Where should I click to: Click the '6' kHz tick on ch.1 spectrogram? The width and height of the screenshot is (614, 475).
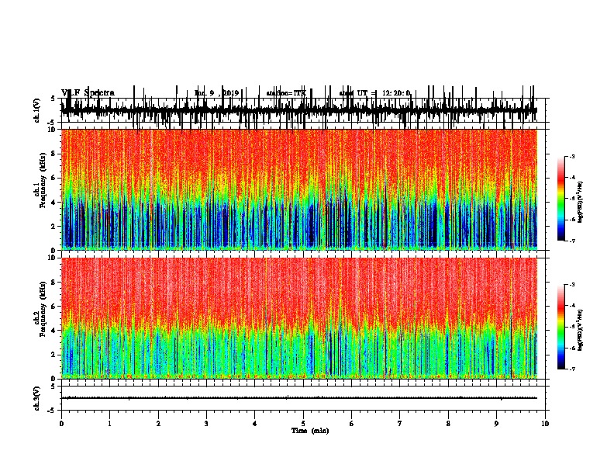[x=54, y=178]
